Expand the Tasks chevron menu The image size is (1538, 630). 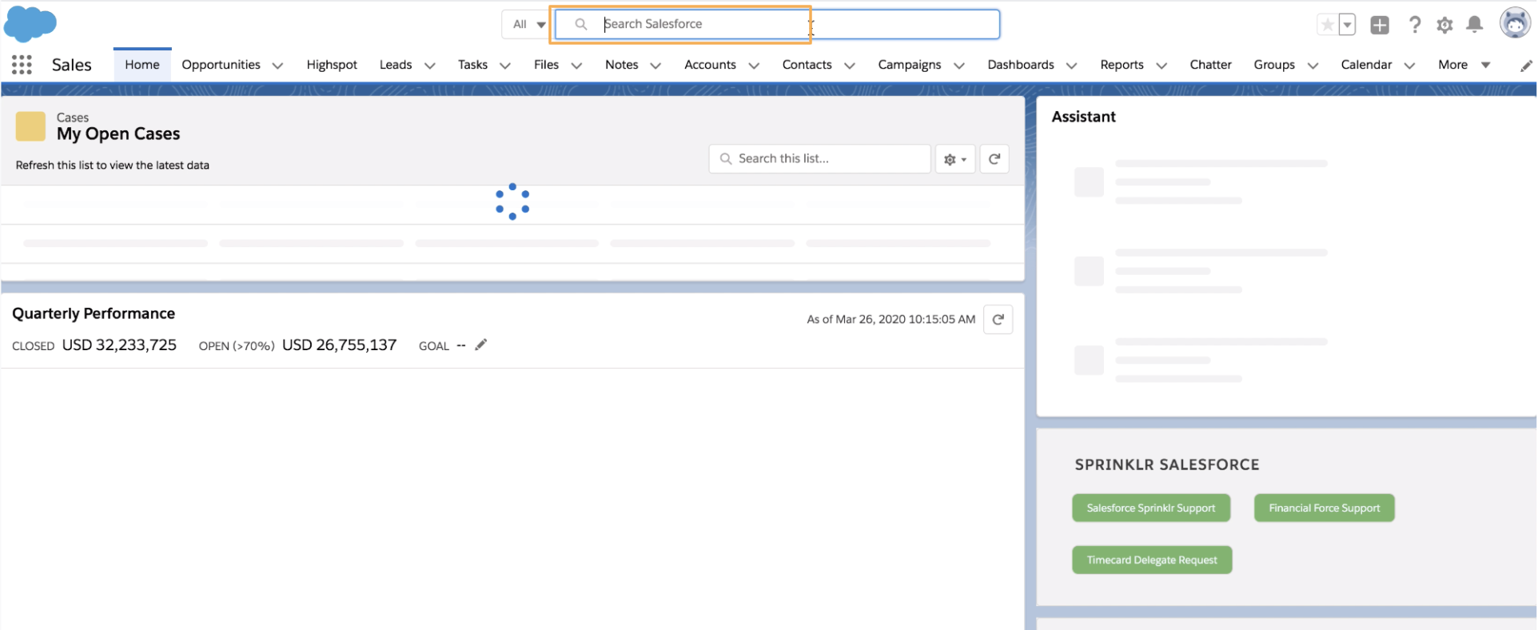(504, 66)
